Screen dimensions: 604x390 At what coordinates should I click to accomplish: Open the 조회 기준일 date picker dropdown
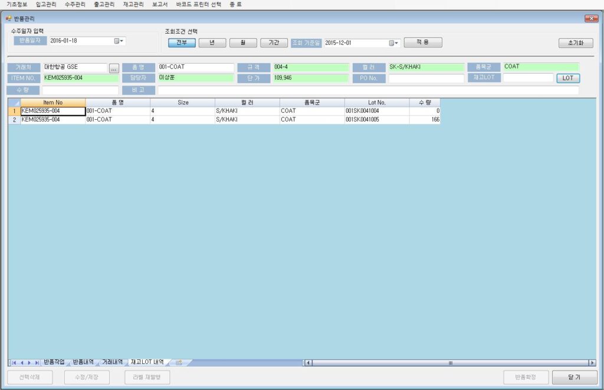pyautogui.click(x=394, y=43)
